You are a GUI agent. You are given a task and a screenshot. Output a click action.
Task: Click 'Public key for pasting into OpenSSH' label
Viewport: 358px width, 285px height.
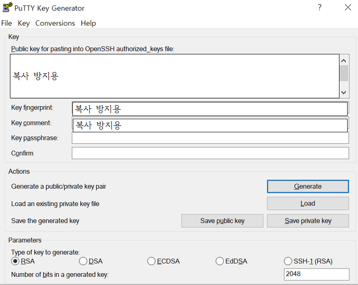(93, 49)
